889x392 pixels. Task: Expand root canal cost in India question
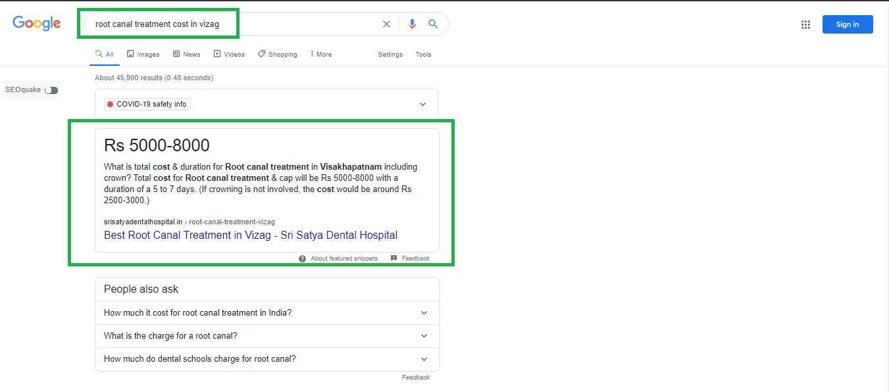point(267,313)
